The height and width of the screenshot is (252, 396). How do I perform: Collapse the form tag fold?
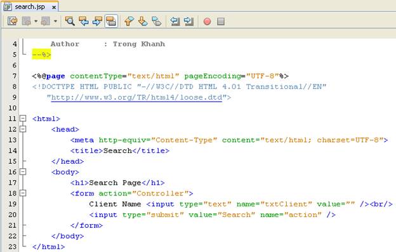[x=23, y=193]
